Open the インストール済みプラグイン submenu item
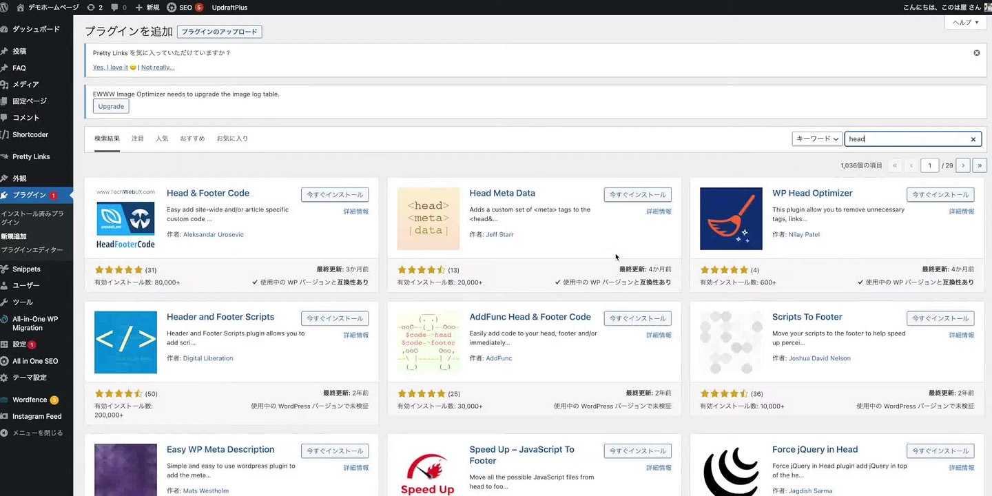Viewport: 992px width, 496px height. click(x=32, y=218)
